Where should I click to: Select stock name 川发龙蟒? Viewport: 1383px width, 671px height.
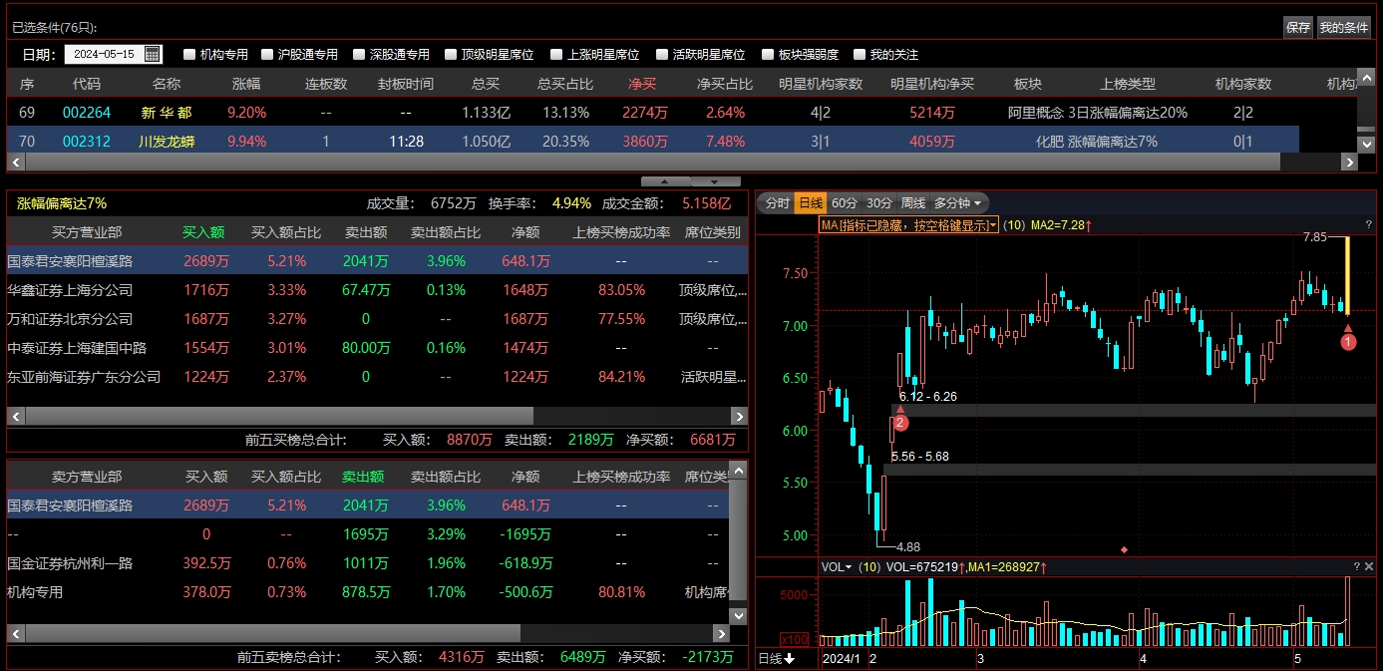[x=167, y=142]
